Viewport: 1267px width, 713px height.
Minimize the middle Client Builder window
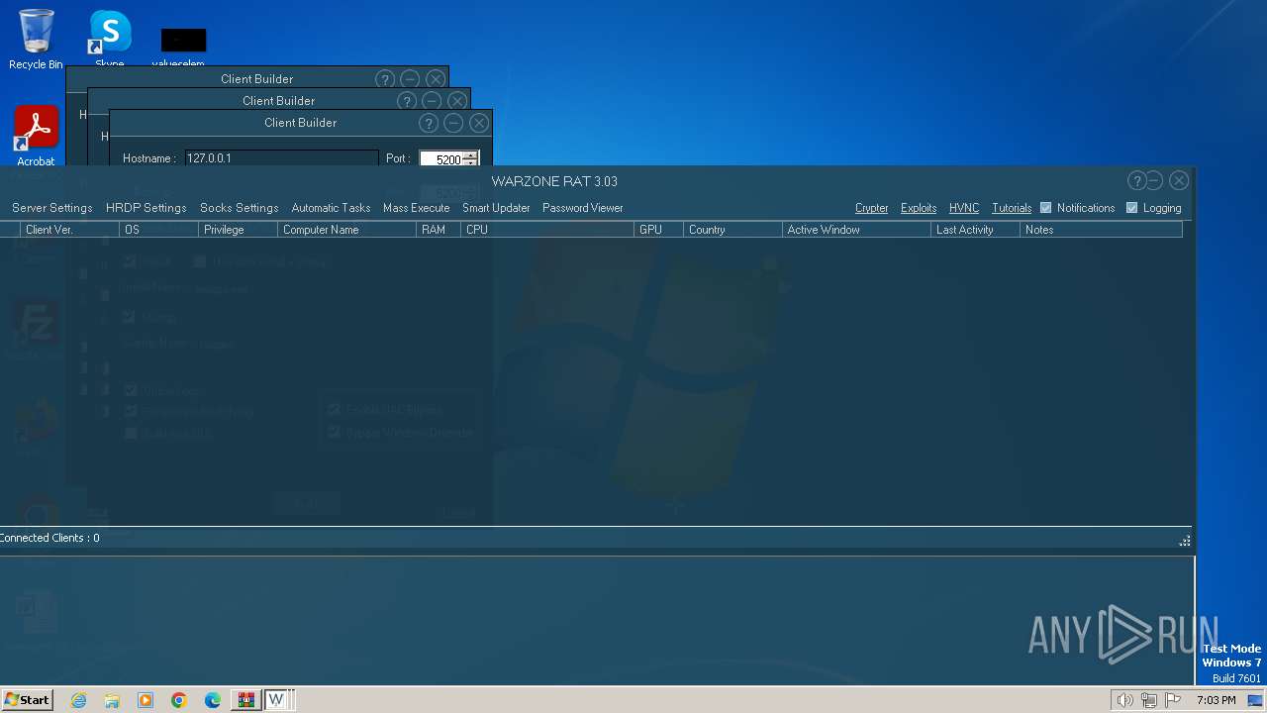tap(432, 101)
